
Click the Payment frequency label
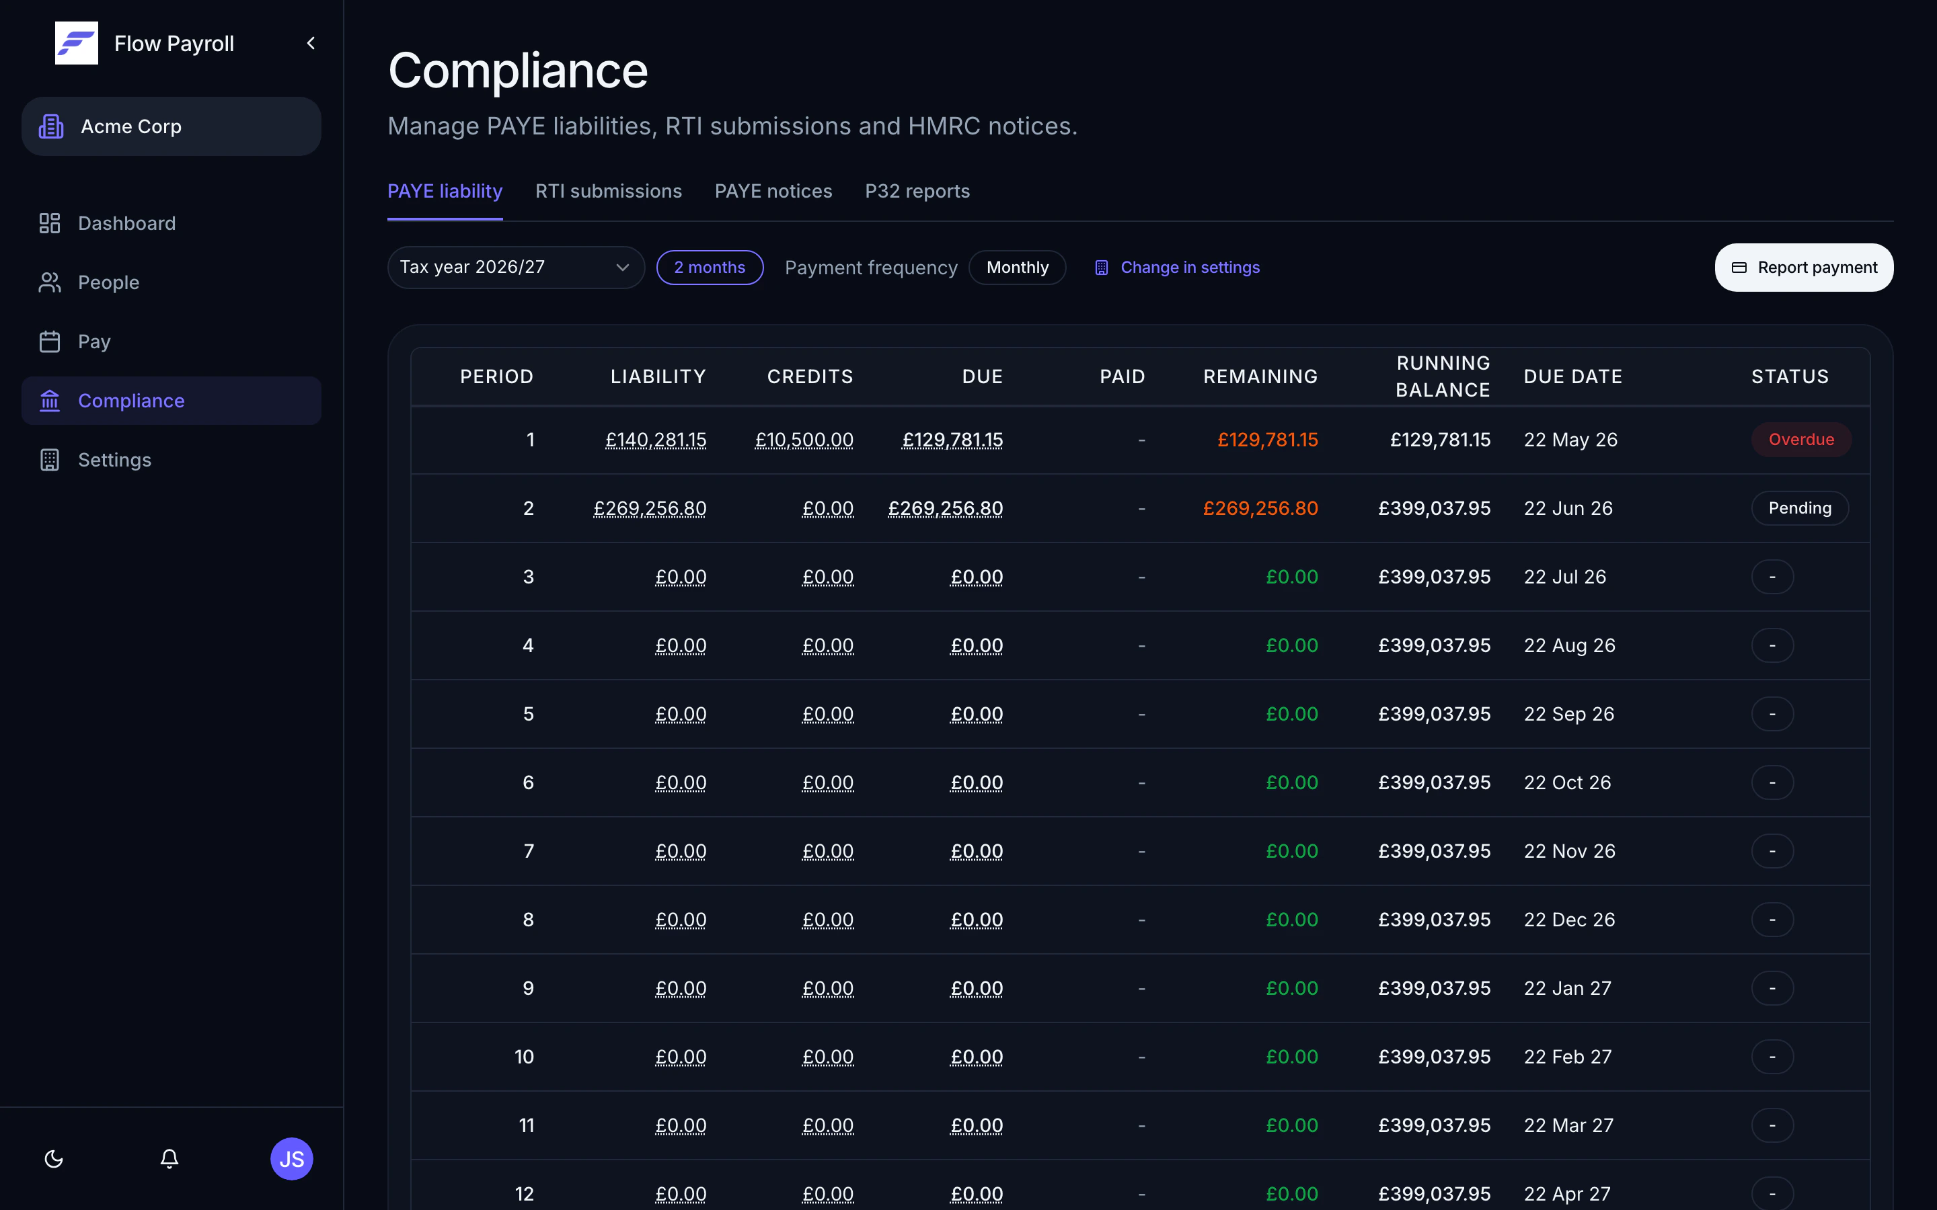pos(871,268)
